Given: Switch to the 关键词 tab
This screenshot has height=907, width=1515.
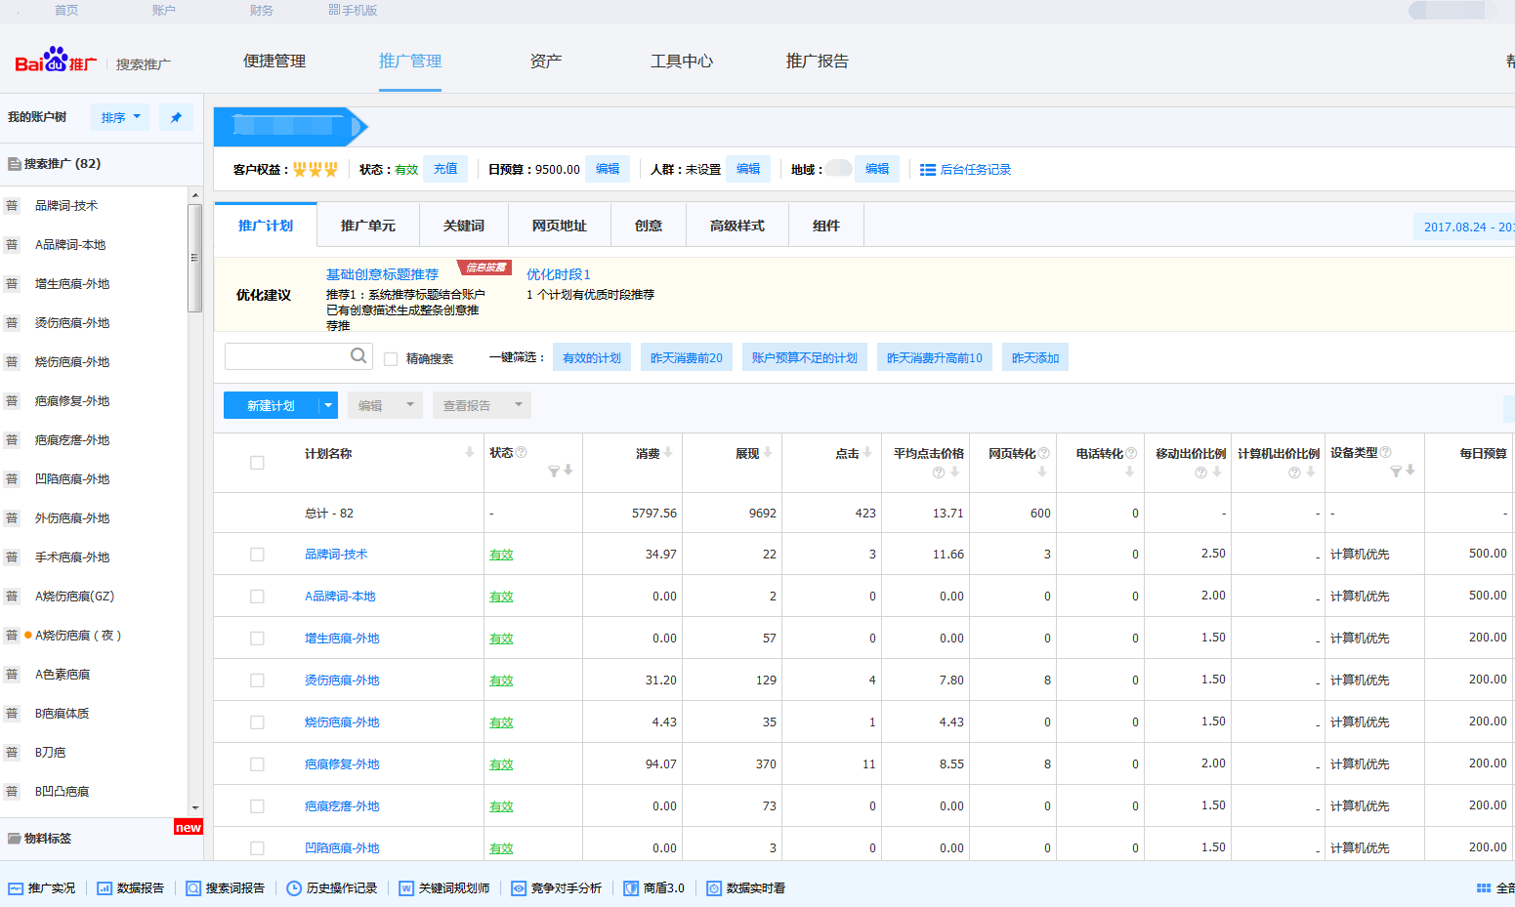Looking at the screenshot, I should coord(463,226).
